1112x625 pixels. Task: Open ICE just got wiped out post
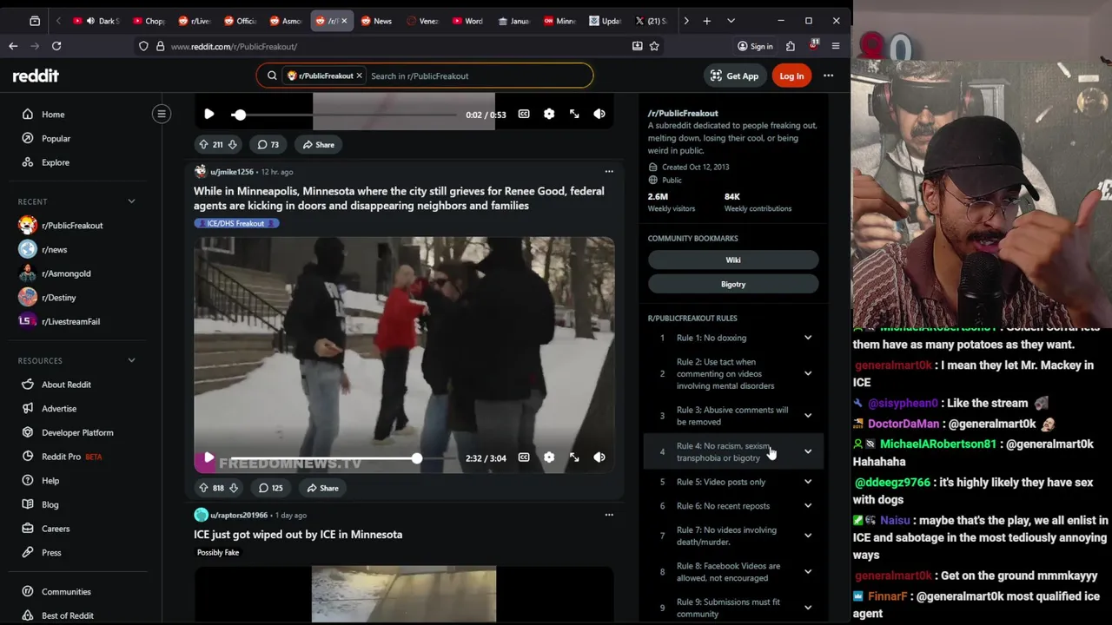[x=298, y=535]
